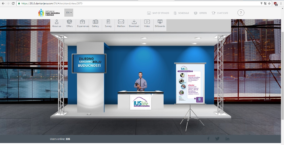Open the Twitter icon in footer
The height and width of the screenshot is (145, 284).
click(x=217, y=139)
